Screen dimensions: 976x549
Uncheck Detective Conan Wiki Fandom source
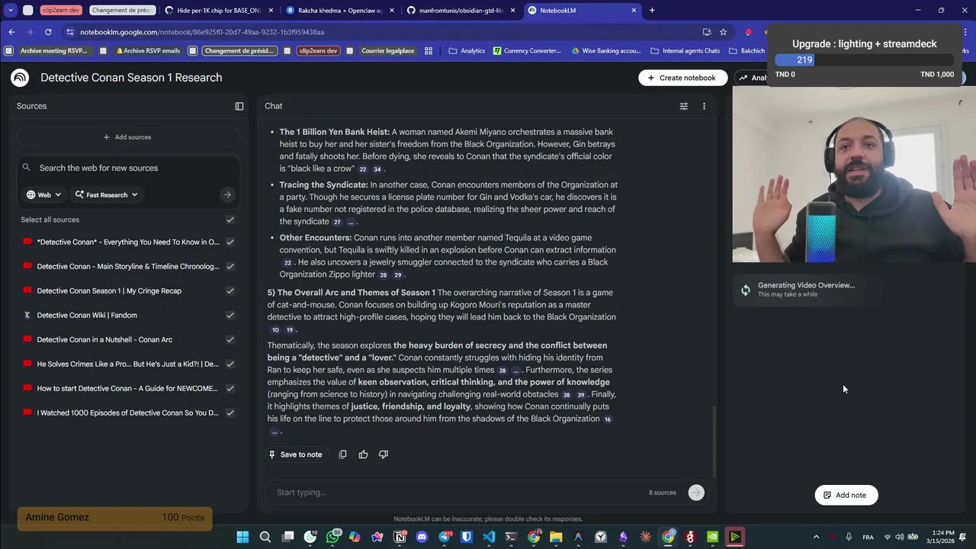tap(230, 315)
